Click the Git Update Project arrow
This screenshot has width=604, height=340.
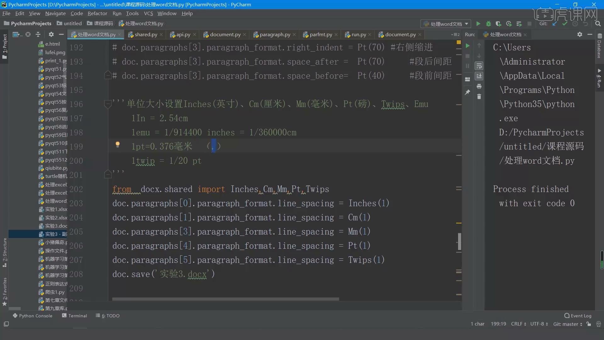tap(555, 24)
